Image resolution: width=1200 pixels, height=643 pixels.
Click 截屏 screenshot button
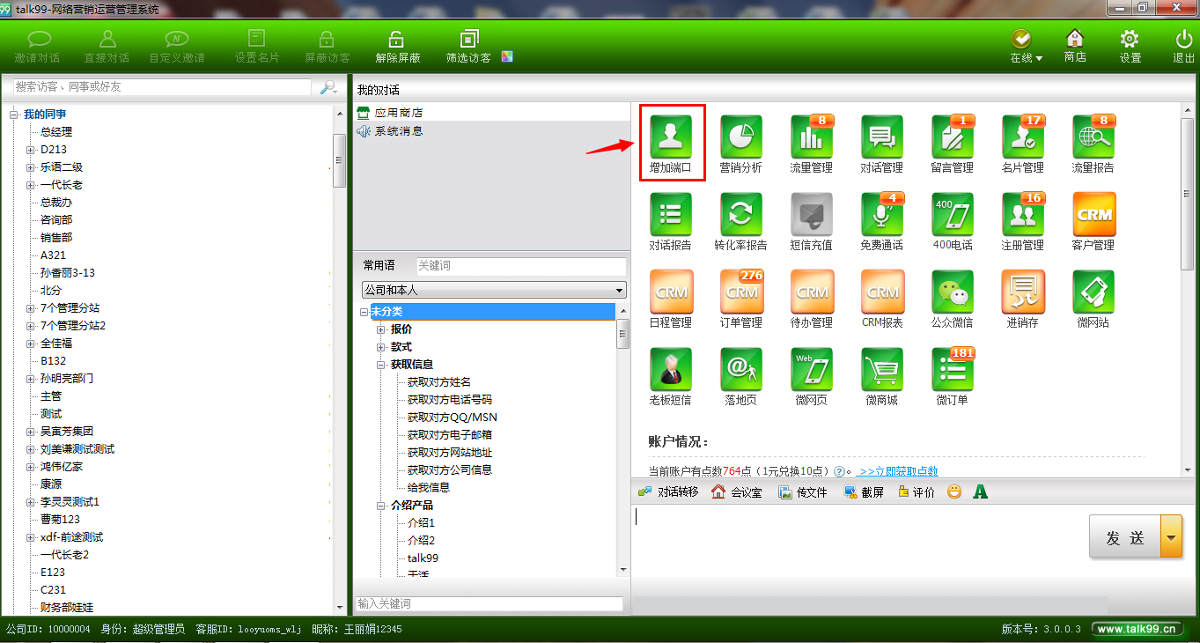(x=864, y=491)
